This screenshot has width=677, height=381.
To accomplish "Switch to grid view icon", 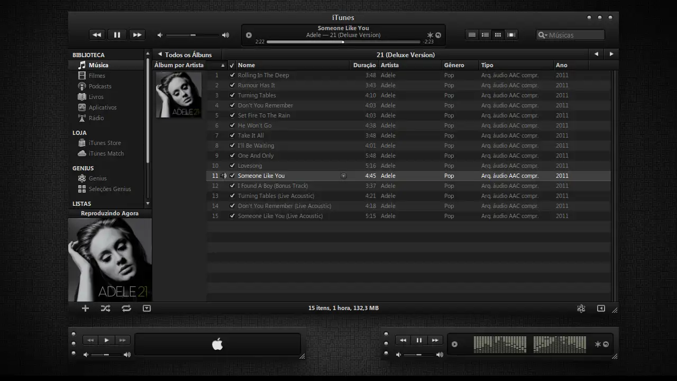I will click(498, 35).
